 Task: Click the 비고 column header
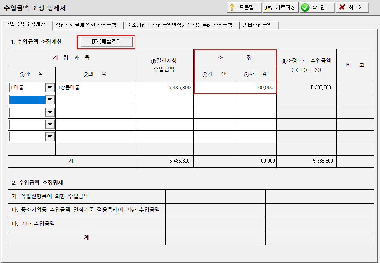pyautogui.click(x=355, y=65)
